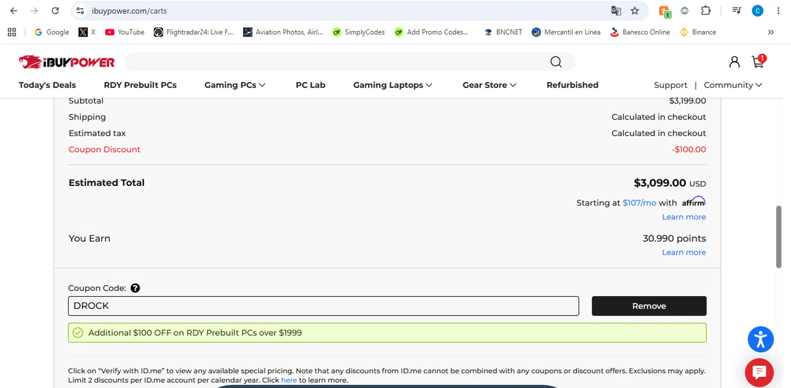791x388 pixels.
Task: Click the search magnifier icon
Action: 556,62
